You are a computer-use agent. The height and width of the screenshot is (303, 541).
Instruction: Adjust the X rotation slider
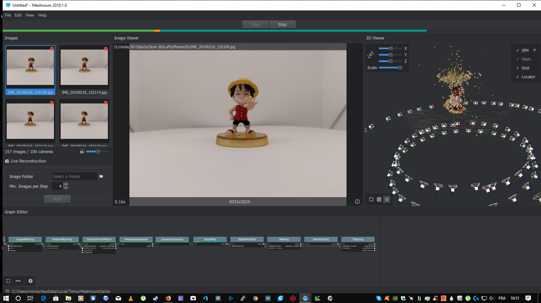390,49
